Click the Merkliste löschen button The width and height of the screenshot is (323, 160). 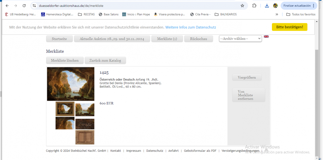[65, 60]
